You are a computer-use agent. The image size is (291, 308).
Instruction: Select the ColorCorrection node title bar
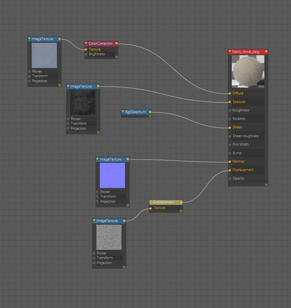[x=101, y=43]
